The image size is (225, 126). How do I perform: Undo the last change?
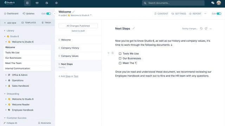pyautogui.click(x=201, y=29)
